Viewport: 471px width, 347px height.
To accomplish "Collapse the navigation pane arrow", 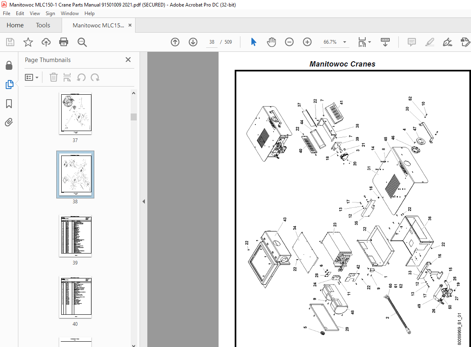I will click(x=144, y=201).
